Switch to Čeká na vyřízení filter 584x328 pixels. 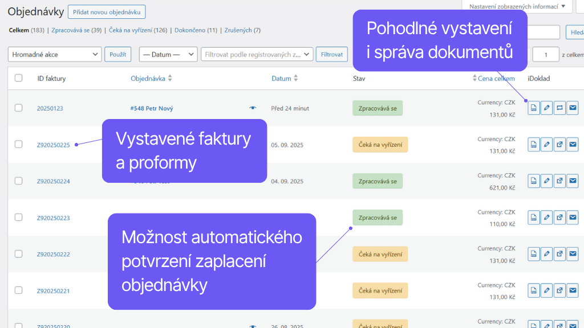pyautogui.click(x=137, y=30)
